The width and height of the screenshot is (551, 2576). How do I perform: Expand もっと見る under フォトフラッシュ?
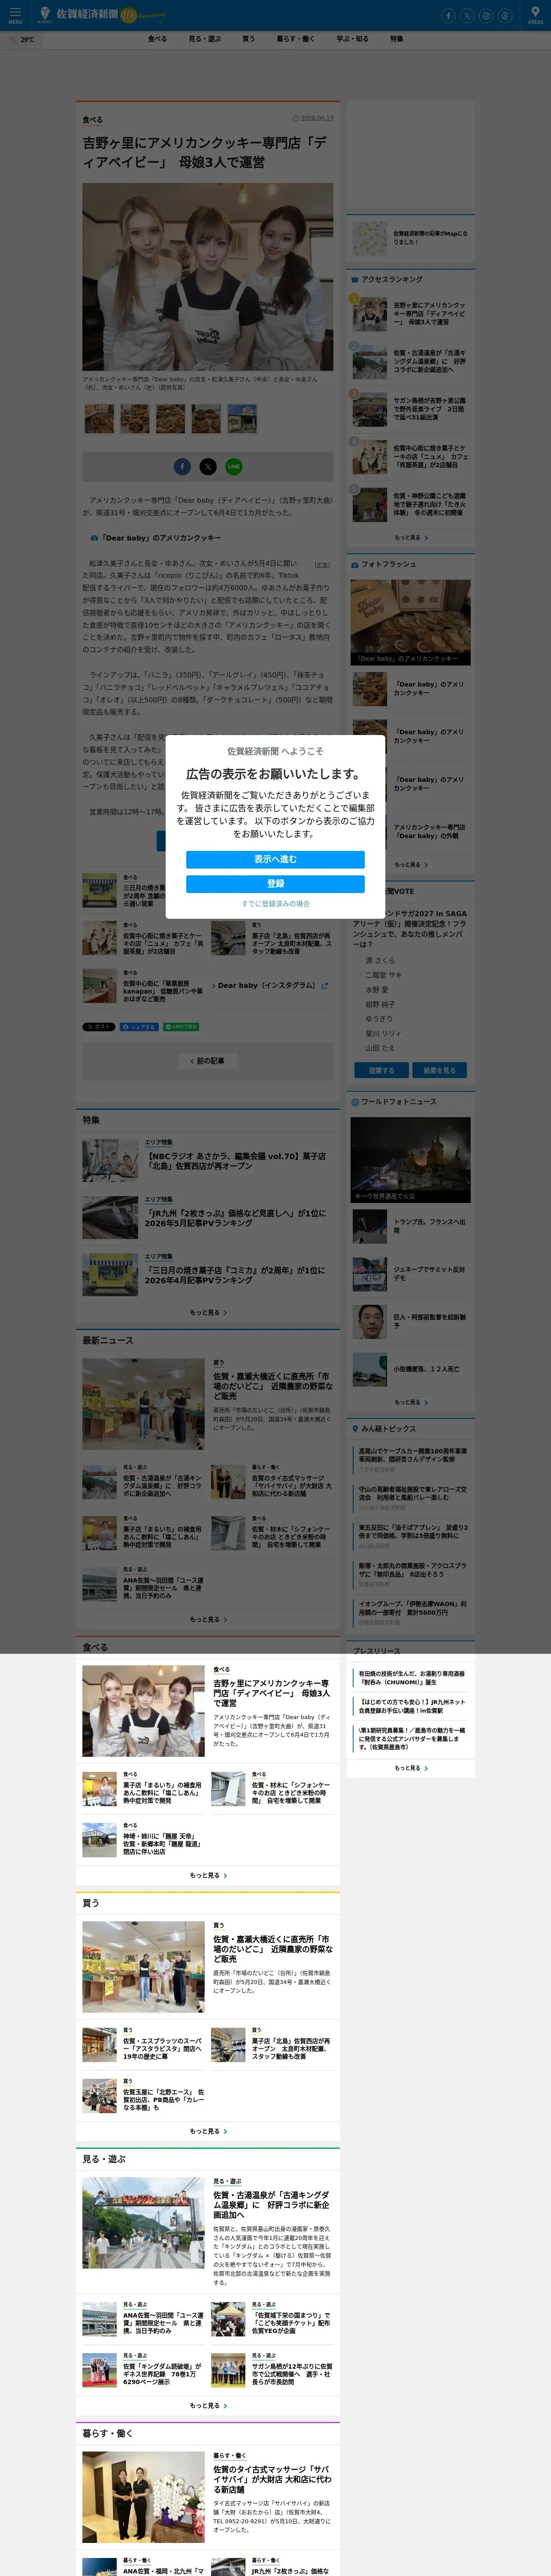(410, 865)
